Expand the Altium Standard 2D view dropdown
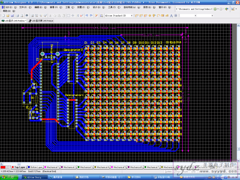Image resolution: width=240 pixels, height=180 pixels. point(131,16)
